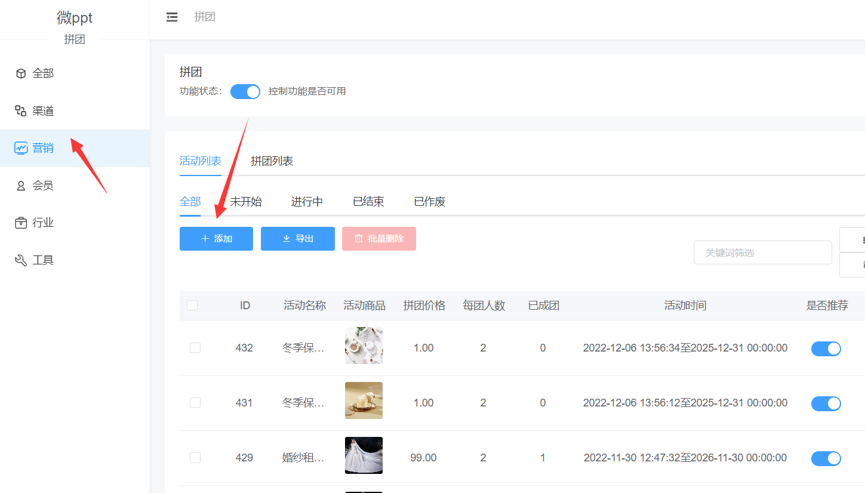Screen dimensions: 865x493
Task: Select the 已作废 status filter tab
Action: click(430, 202)
